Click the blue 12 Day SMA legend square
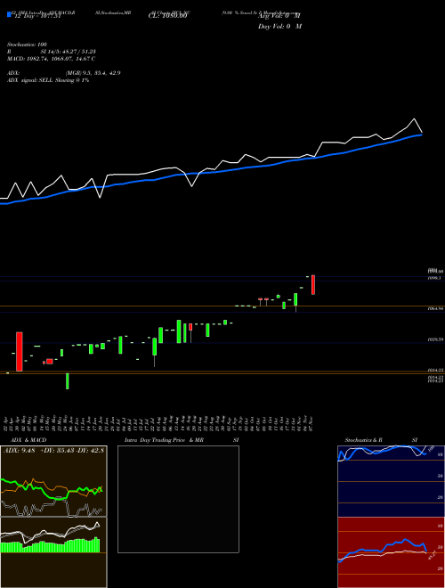The width and height of the screenshot is (445, 588). [9, 14]
